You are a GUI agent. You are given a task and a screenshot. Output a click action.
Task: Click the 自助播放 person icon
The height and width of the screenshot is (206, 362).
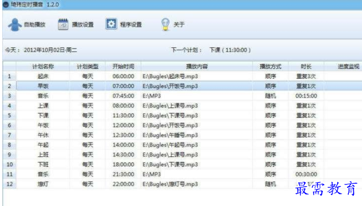click(x=15, y=24)
